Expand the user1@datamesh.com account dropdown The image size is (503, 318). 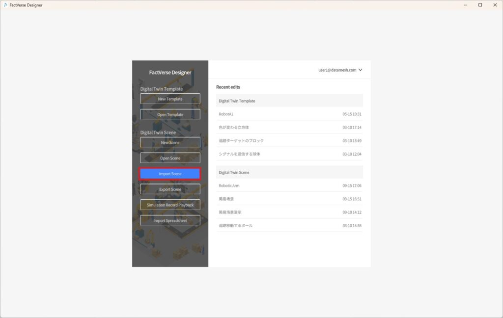pyautogui.click(x=338, y=70)
